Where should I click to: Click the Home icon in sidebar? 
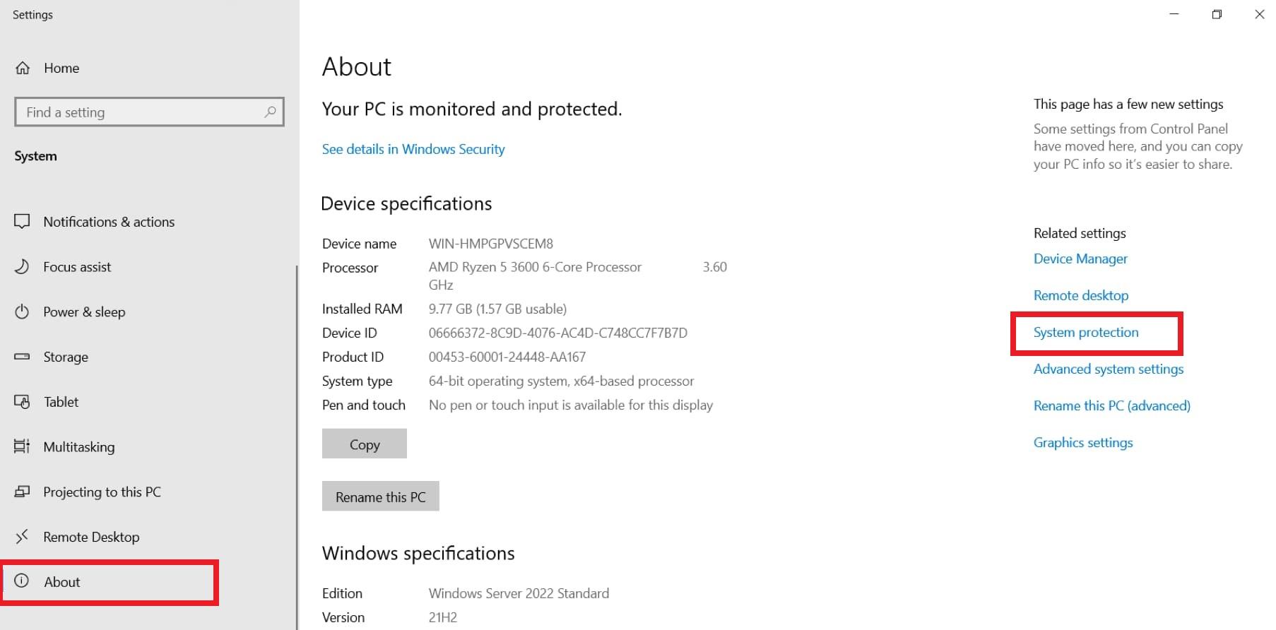(x=23, y=68)
